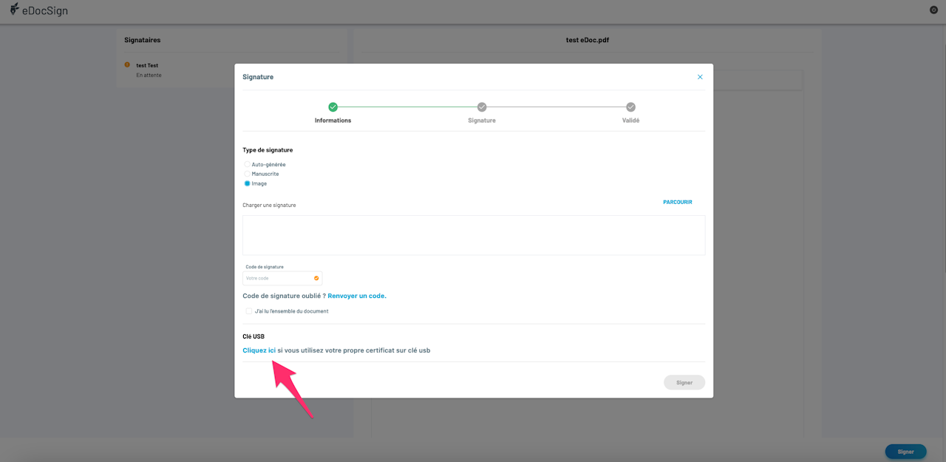Click the "Cliquez ici" USB key link
946x462 pixels.
259,350
